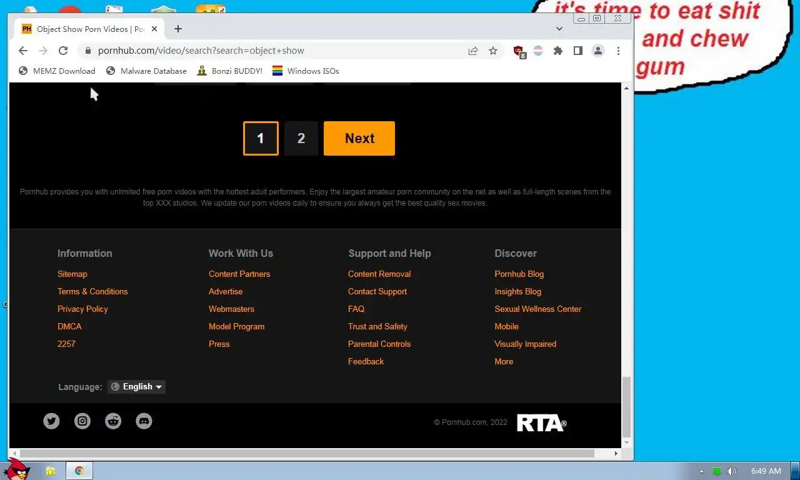Open the DMCA link
The width and height of the screenshot is (800, 480).
pyautogui.click(x=69, y=326)
